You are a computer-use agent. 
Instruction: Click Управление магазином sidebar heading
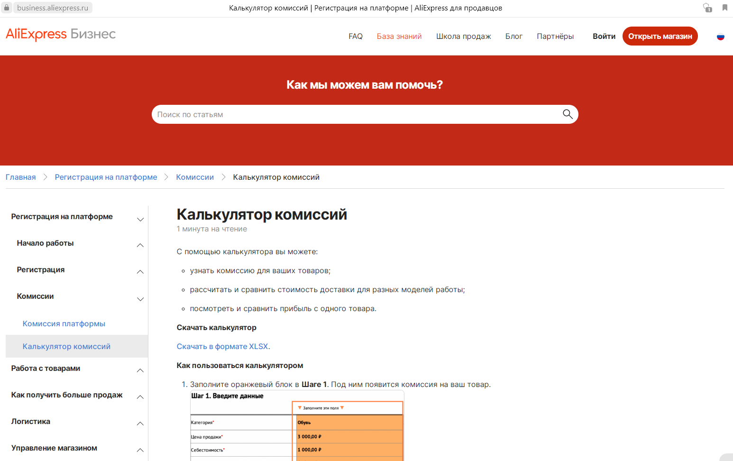[54, 448]
